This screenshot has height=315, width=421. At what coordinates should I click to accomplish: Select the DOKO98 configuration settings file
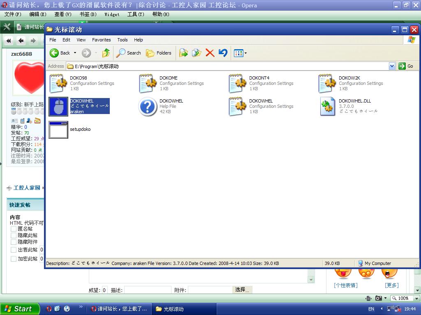58,84
